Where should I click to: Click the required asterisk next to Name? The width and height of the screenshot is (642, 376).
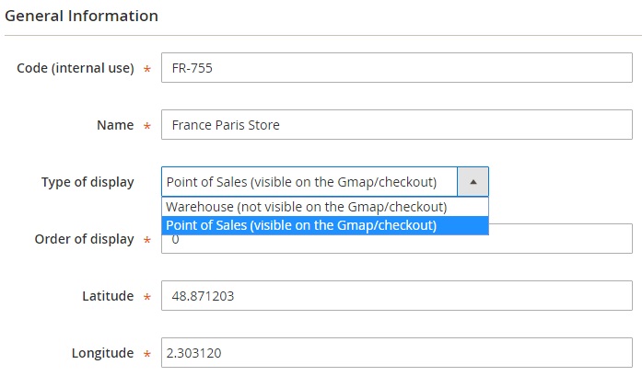[x=147, y=128]
